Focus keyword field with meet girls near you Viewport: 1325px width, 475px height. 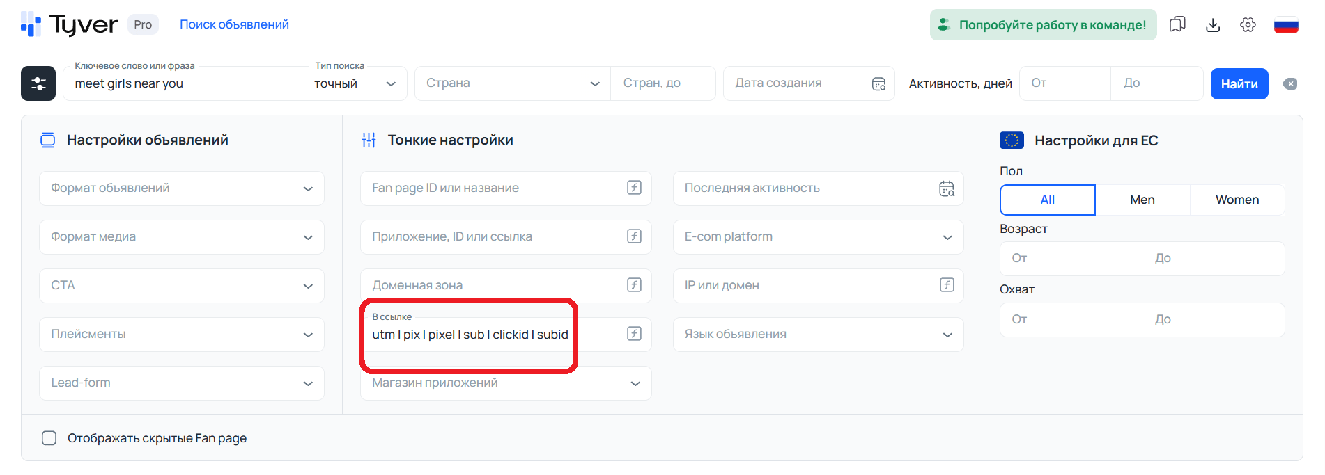tap(183, 83)
